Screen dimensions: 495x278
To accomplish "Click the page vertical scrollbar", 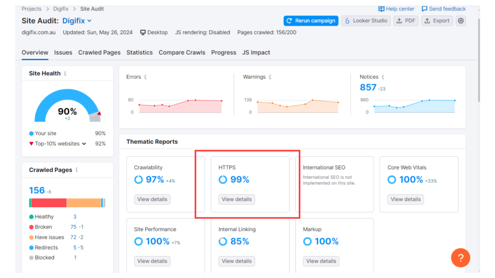I will [479, 60].
